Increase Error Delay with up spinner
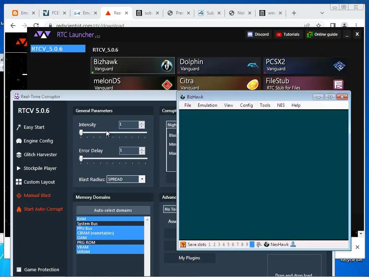The image size is (369, 277). click(x=142, y=149)
